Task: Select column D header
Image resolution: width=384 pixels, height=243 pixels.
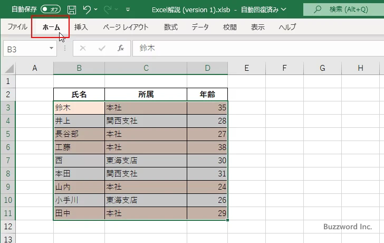Action: 207,68
